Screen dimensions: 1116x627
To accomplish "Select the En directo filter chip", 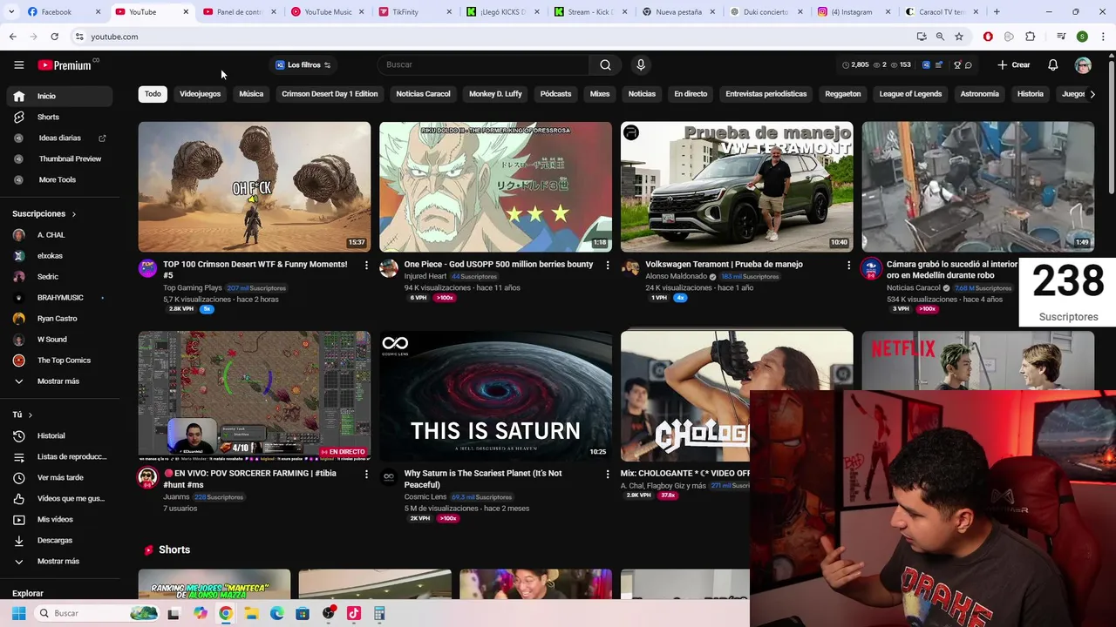I will 691,94.
